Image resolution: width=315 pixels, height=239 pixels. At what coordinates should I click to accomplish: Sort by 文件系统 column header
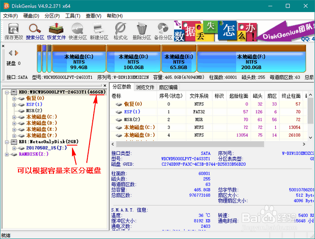[199, 96]
